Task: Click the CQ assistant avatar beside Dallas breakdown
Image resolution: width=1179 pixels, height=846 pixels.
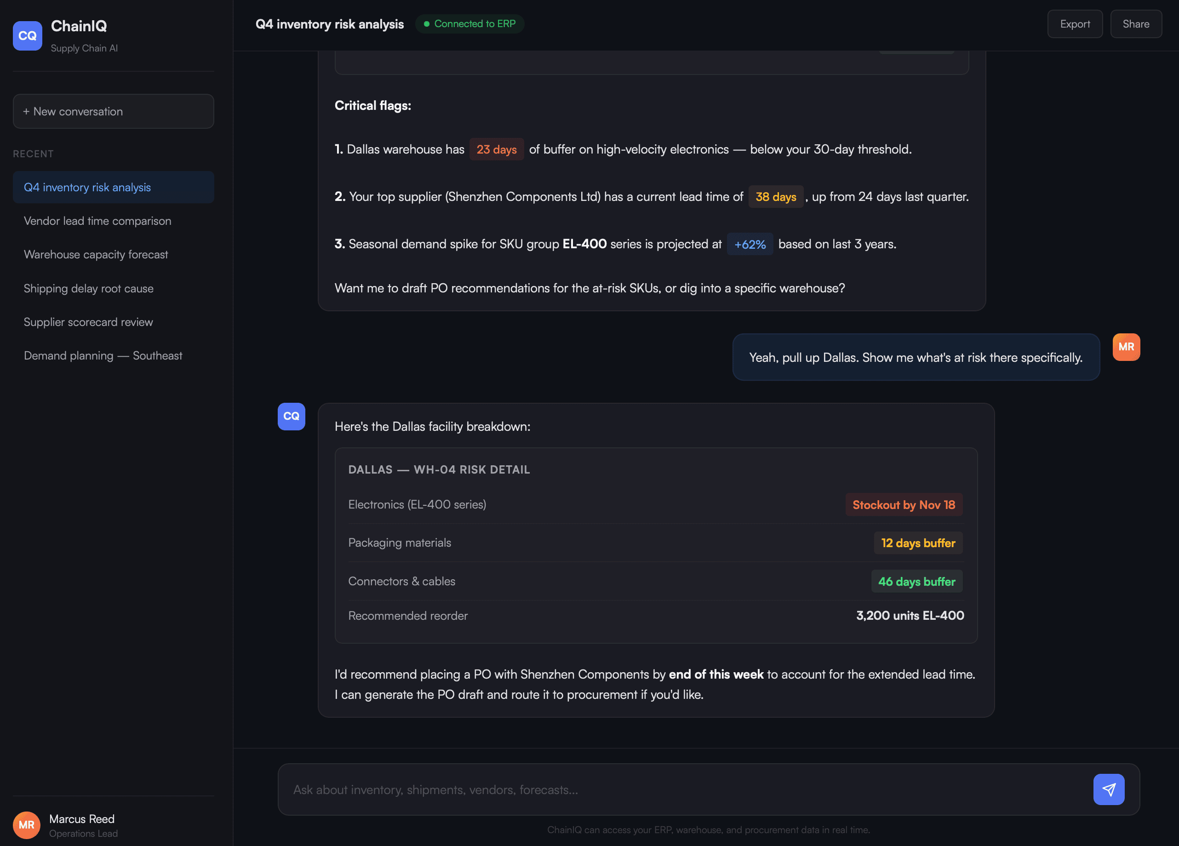Action: click(x=291, y=416)
